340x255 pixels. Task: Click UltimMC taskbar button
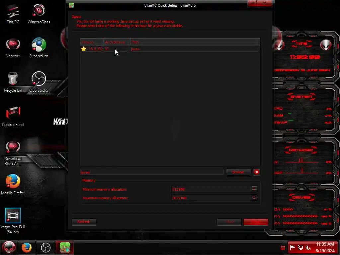coord(65,247)
